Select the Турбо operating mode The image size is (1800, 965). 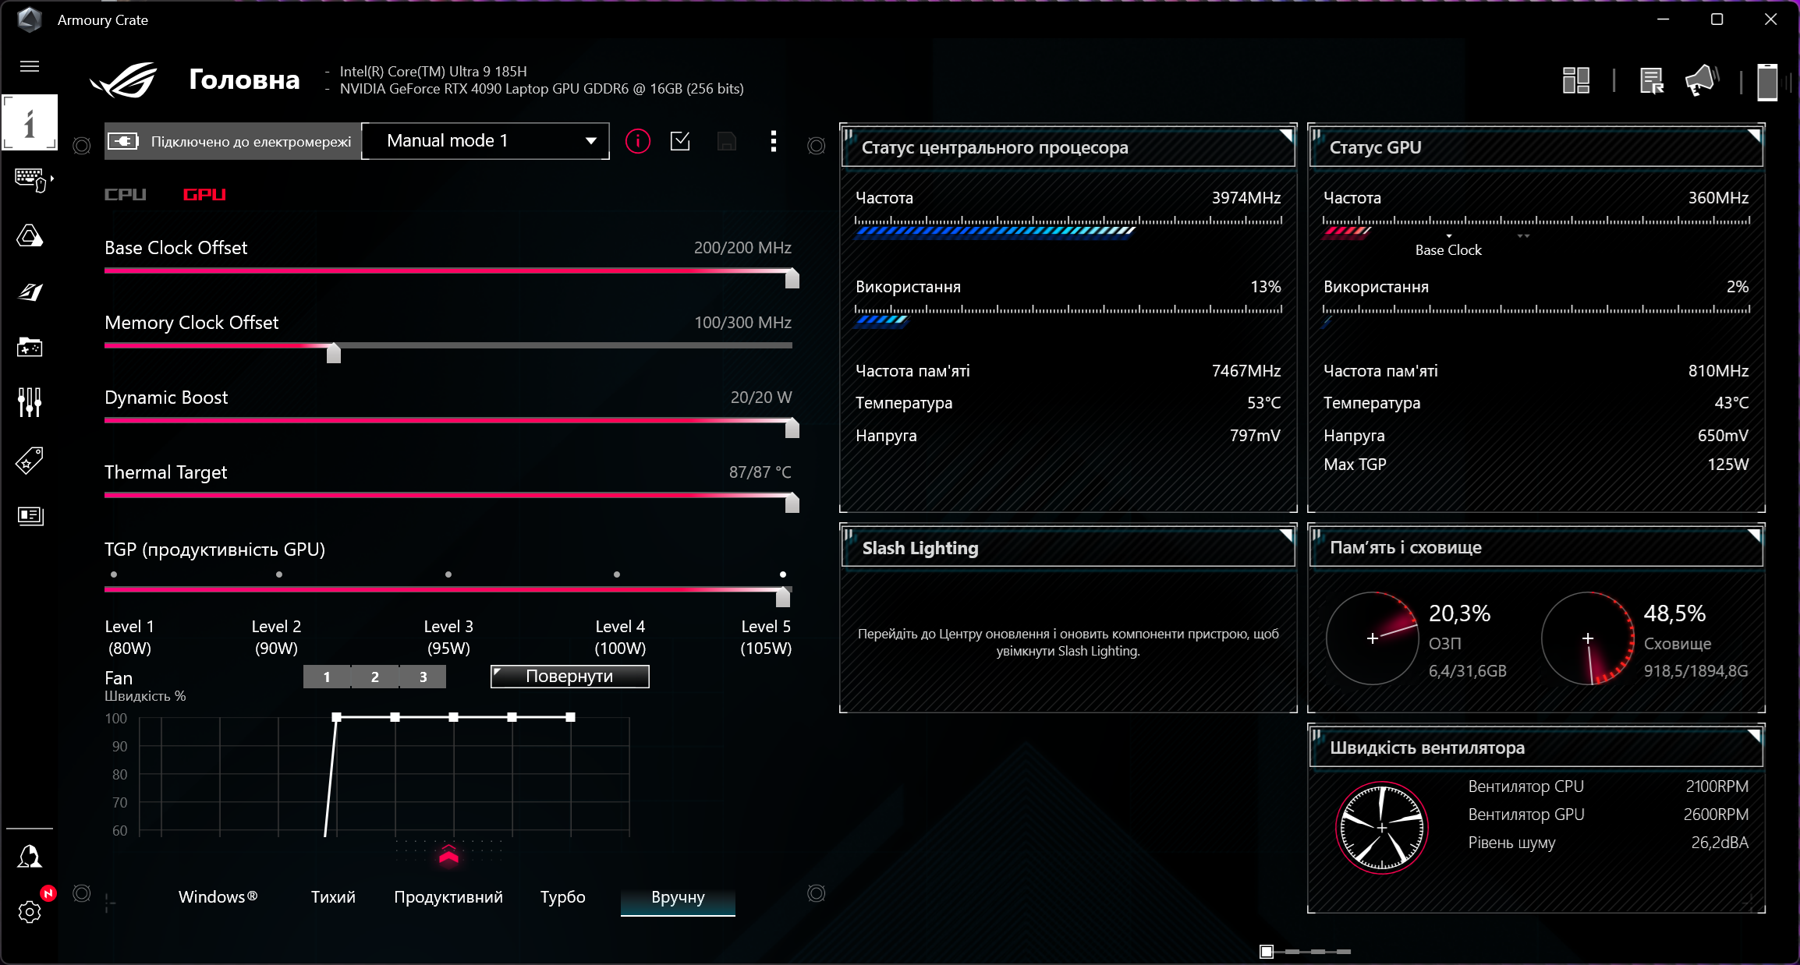[562, 897]
